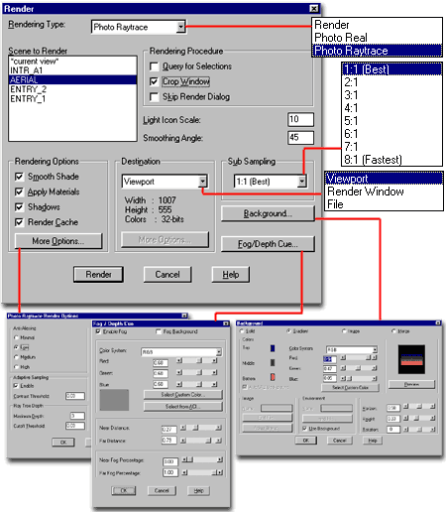The height and width of the screenshot is (512, 446).
Task: Open the Rendering Type dropdown
Action: coord(180,27)
